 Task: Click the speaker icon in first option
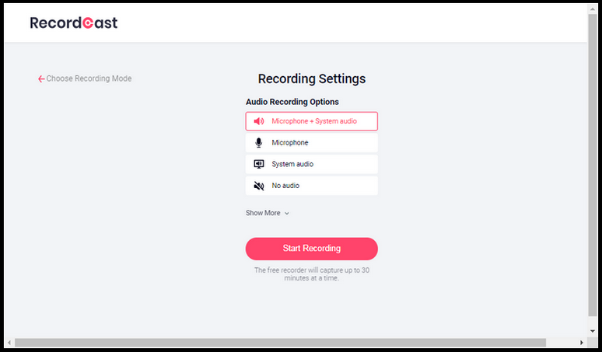click(259, 121)
